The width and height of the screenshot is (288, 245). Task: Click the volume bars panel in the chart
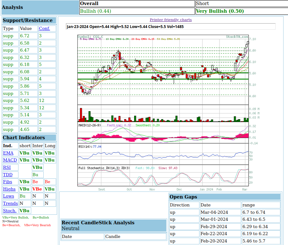[163, 113]
